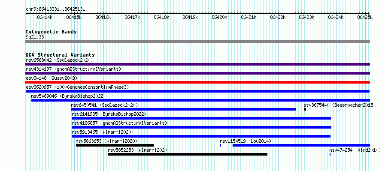Click nsv4186857 (gnomADStructuralVariants) label

pyautogui.click(x=119, y=123)
